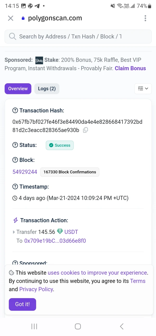The height and width of the screenshot is (336, 156).
Task: Close the browser tab with X
Action: click(x=11, y=18)
